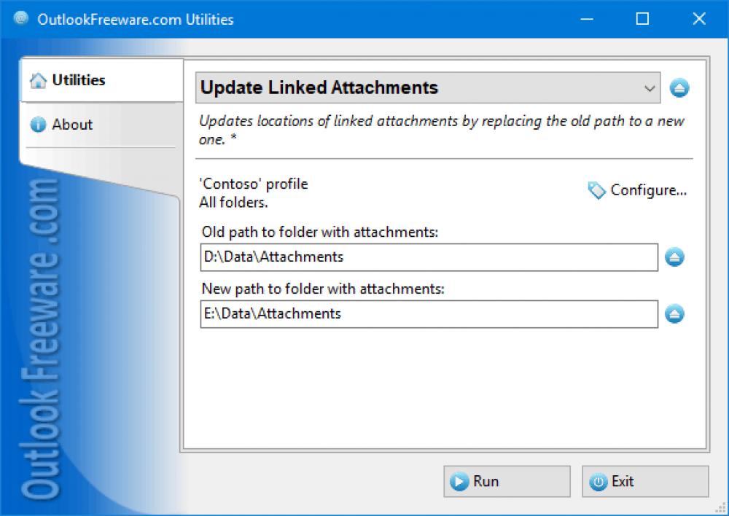The image size is (729, 516).
Task: Click the blue icon beside the new path field
Action: tap(674, 314)
